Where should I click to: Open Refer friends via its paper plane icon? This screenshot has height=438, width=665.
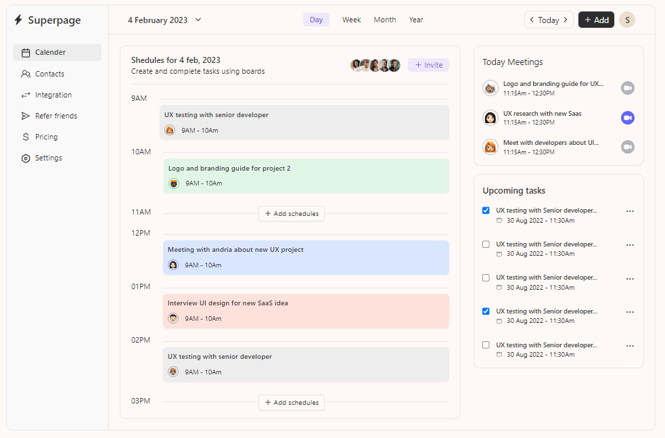26,116
